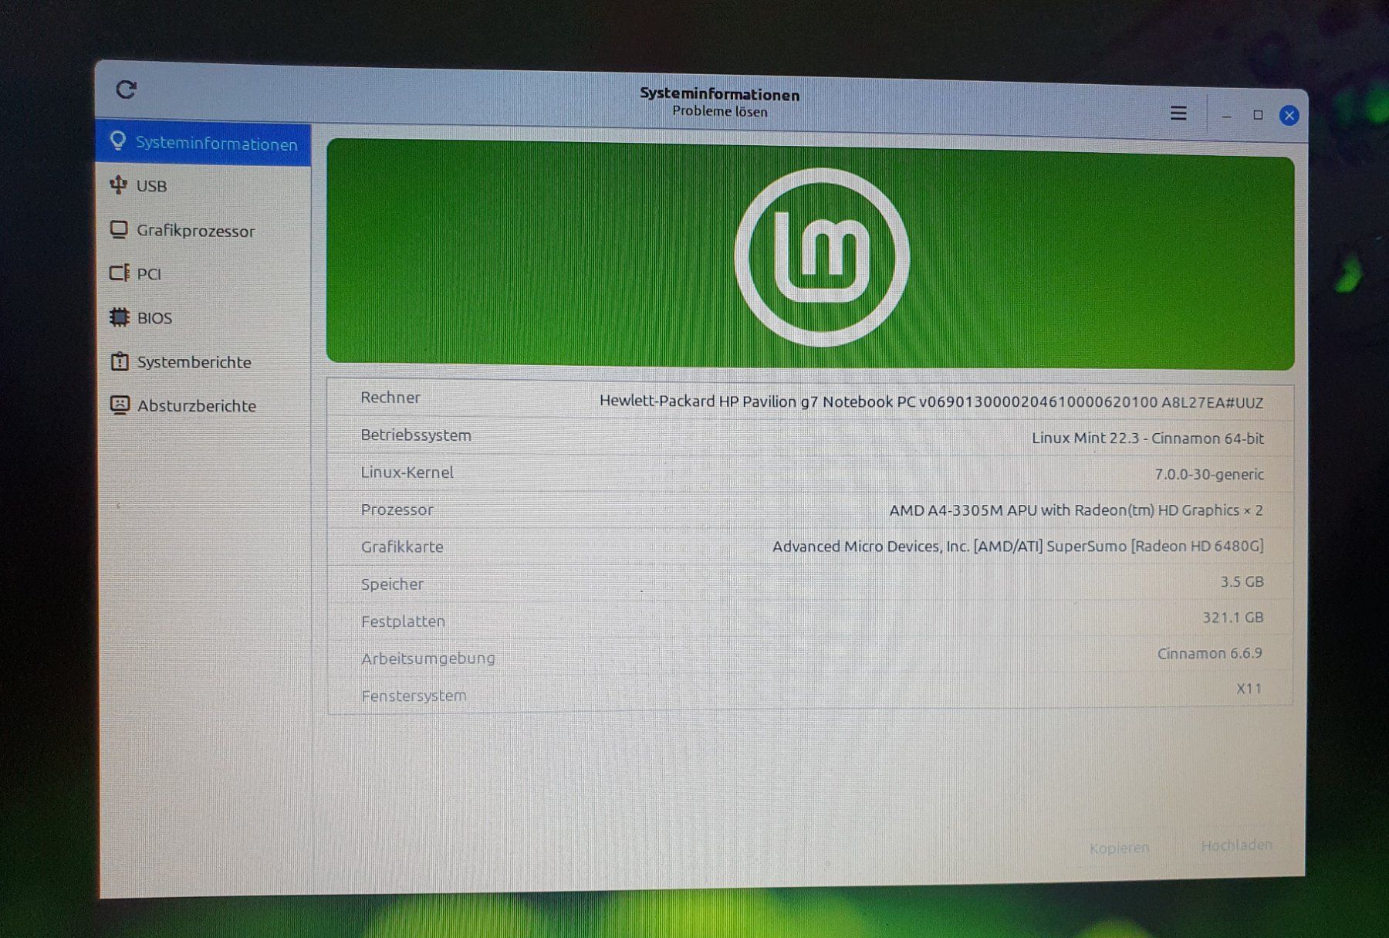Click the kernel version 7.0.0-30-generic
Image resolution: width=1389 pixels, height=938 pixels.
pyautogui.click(x=1209, y=474)
